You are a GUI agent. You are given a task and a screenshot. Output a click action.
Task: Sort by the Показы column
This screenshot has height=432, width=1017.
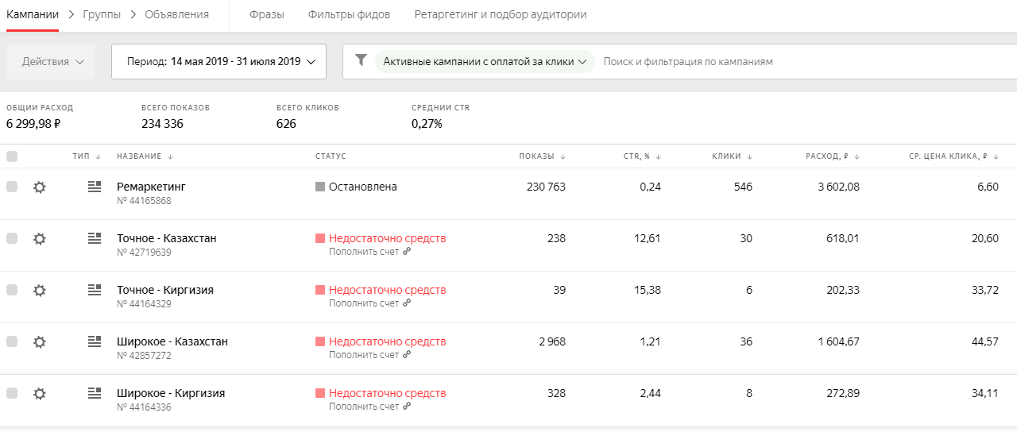[x=542, y=156]
